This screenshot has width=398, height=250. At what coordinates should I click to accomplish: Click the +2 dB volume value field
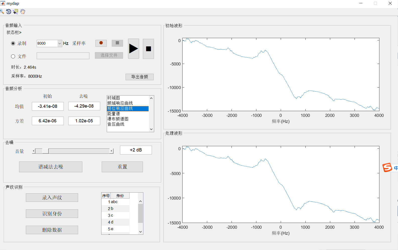click(x=136, y=150)
